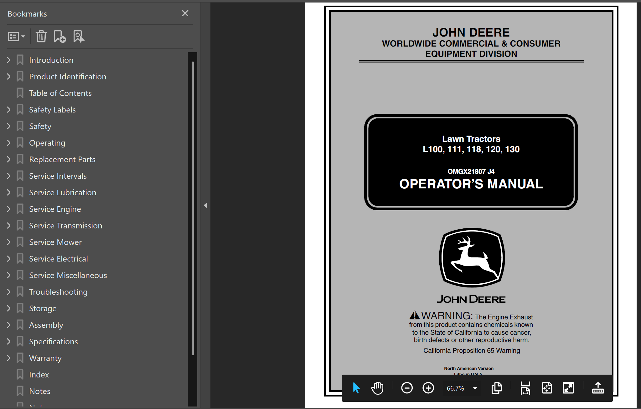Go to Table of Contents bookmark
This screenshot has width=641, height=409.
60,93
